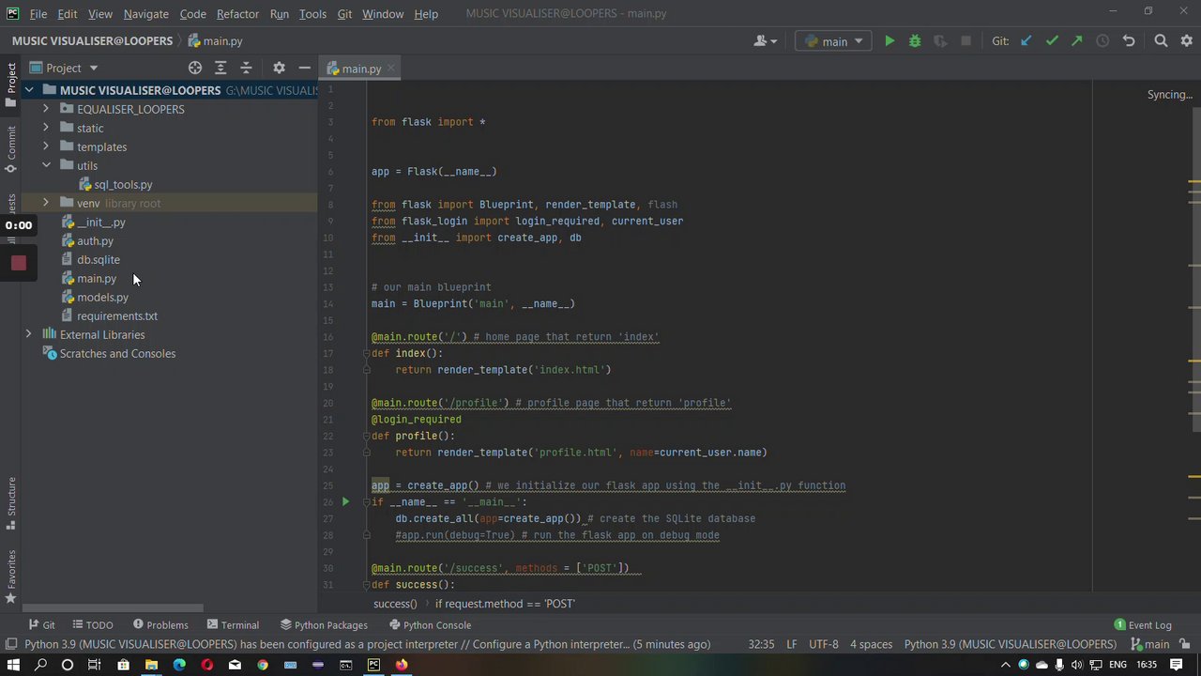
Task: Expand all items in Project panel
Action: pyautogui.click(x=220, y=68)
